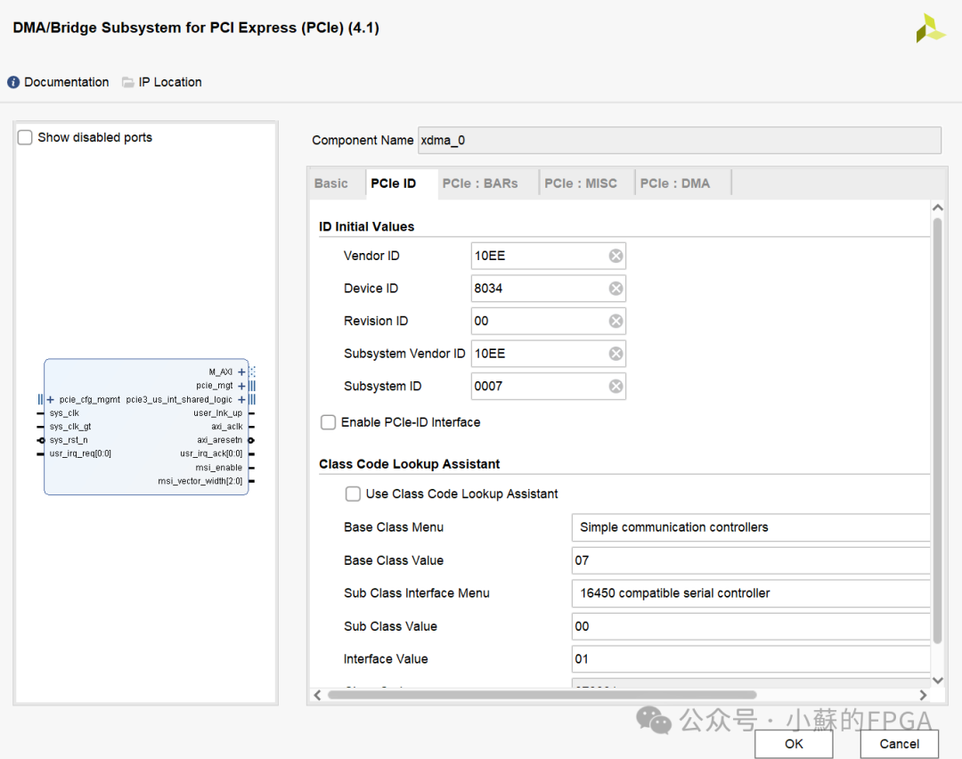The image size is (962, 759).
Task: Select the sys_rst_n port label
Action: (x=69, y=440)
